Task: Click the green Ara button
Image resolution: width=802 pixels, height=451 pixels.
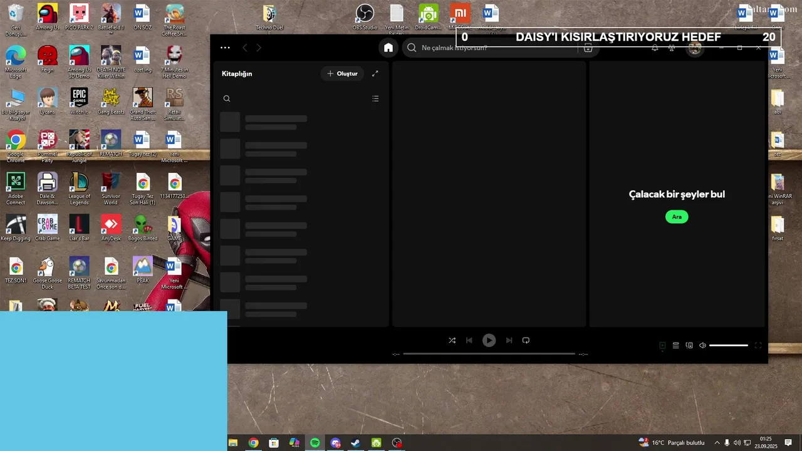Action: tap(677, 217)
